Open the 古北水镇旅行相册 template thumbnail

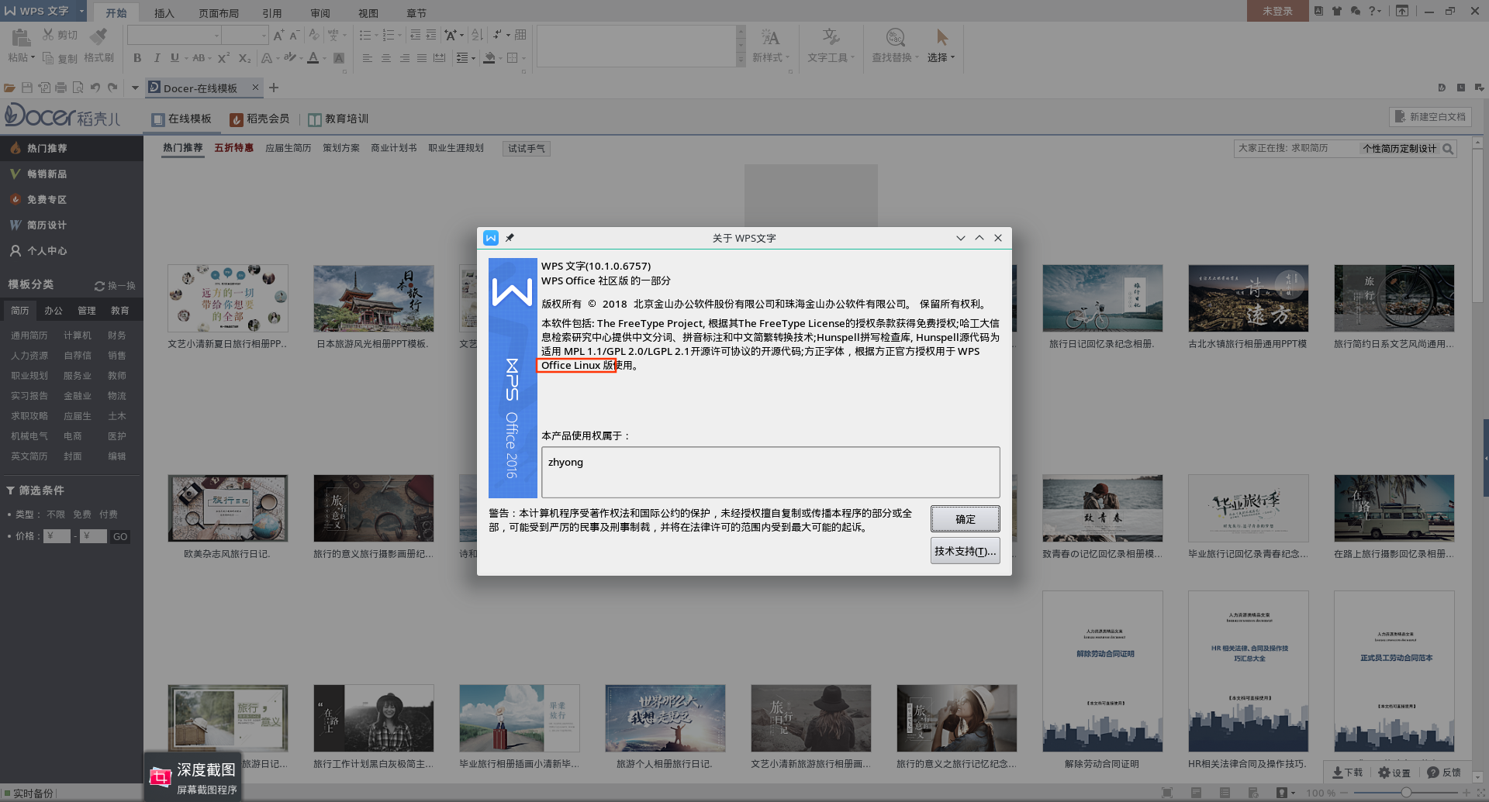tap(1248, 298)
